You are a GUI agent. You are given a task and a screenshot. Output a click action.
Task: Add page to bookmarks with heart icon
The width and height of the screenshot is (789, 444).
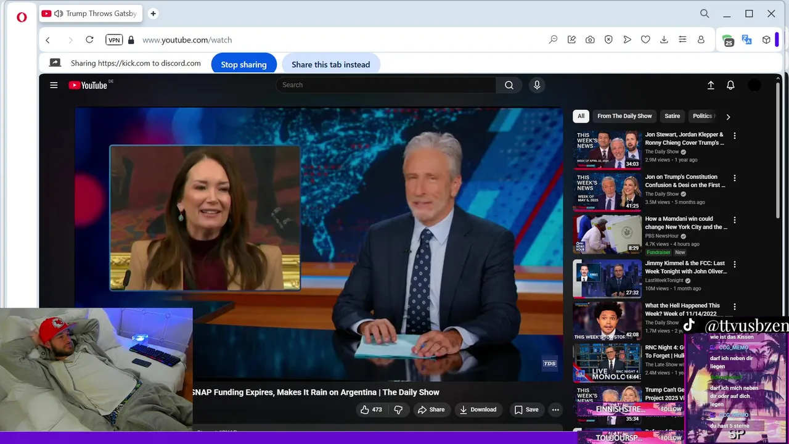coord(645,39)
